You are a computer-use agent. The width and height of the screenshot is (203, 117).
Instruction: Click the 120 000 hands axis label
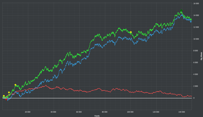coord(156,112)
